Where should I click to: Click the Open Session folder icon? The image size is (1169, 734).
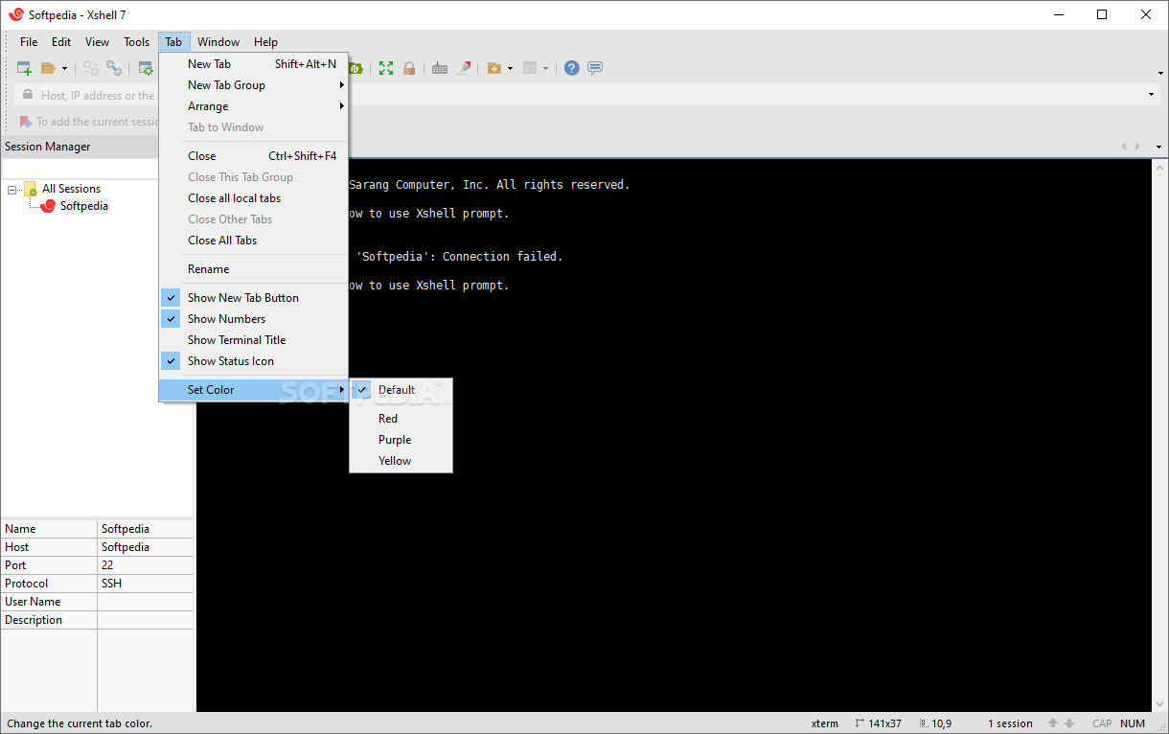pos(48,68)
